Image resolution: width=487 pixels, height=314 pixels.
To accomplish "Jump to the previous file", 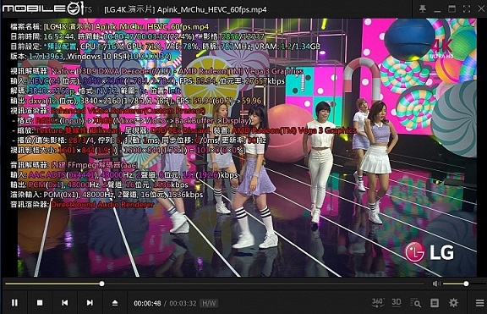I will coord(64,302).
